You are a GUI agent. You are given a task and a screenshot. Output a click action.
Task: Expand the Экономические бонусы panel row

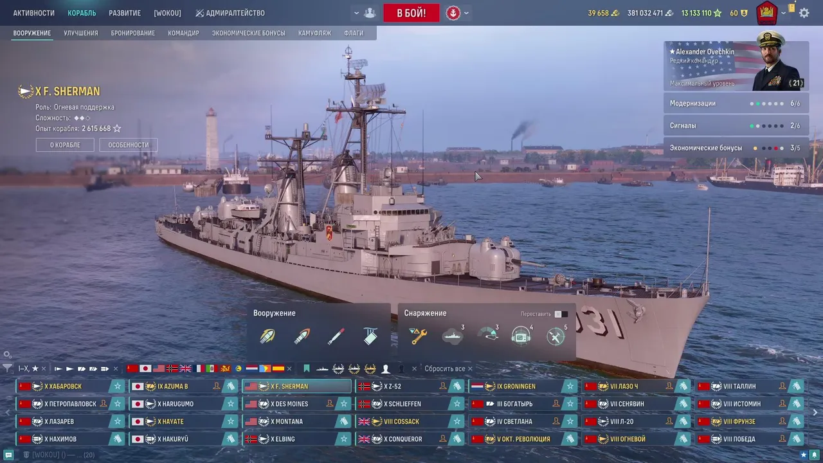(736, 148)
